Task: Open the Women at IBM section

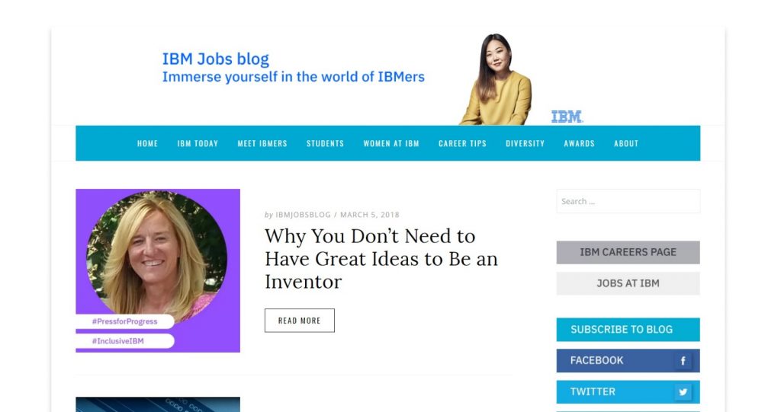Action: click(x=391, y=143)
